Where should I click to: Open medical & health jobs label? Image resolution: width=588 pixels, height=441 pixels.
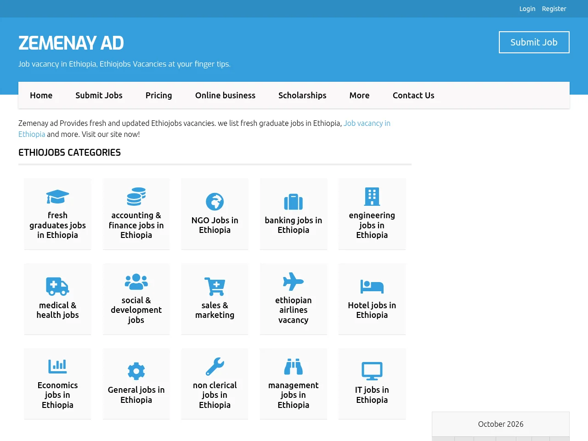[57, 310]
